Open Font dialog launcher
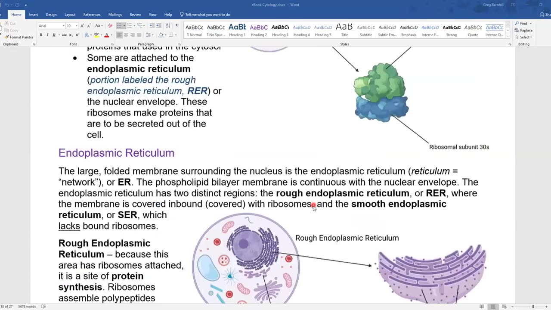The width and height of the screenshot is (551, 310). pos(112,44)
